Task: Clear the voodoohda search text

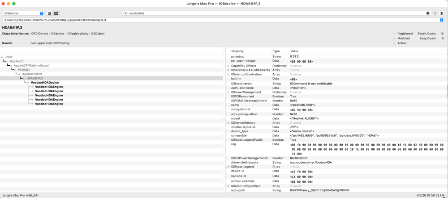Action: pos(428,13)
